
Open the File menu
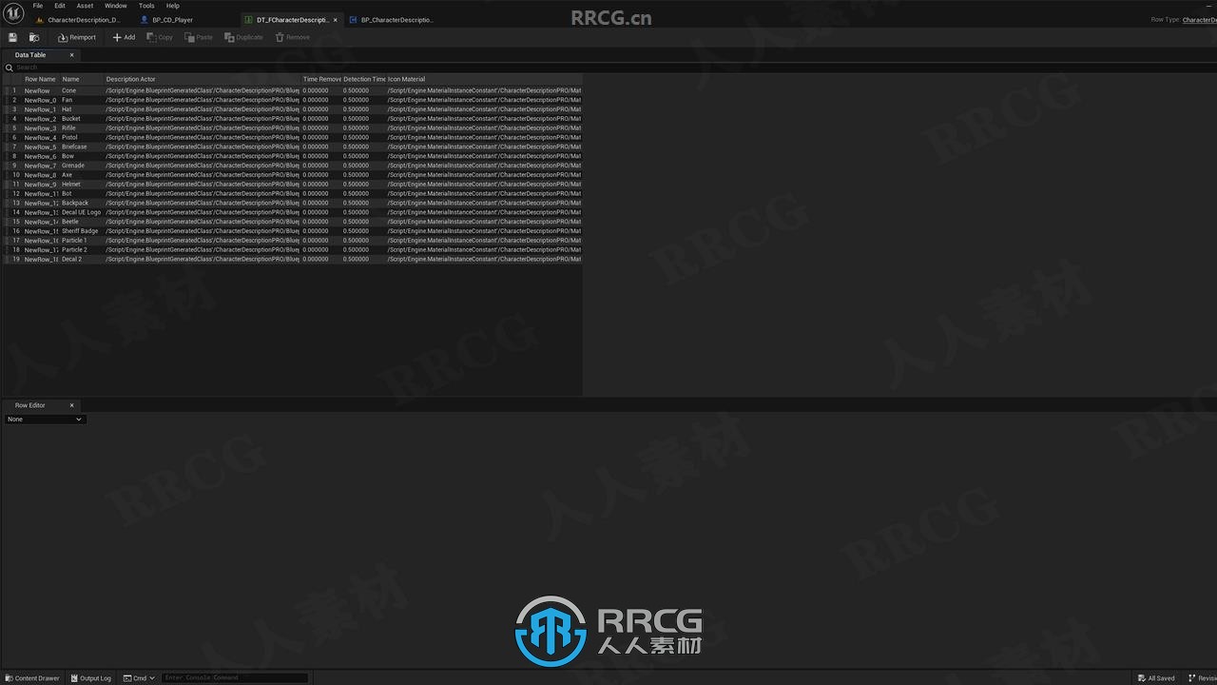[x=38, y=6]
